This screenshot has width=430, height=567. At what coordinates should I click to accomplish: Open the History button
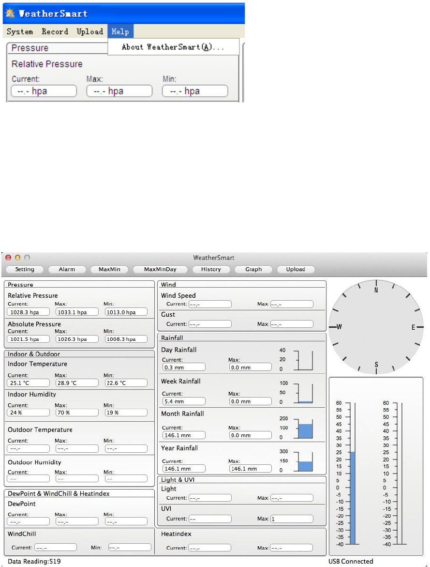point(211,269)
